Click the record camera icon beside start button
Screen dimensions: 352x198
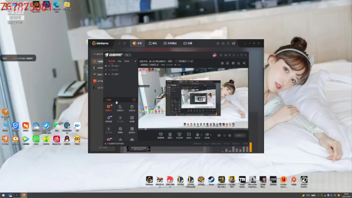click(x=219, y=136)
